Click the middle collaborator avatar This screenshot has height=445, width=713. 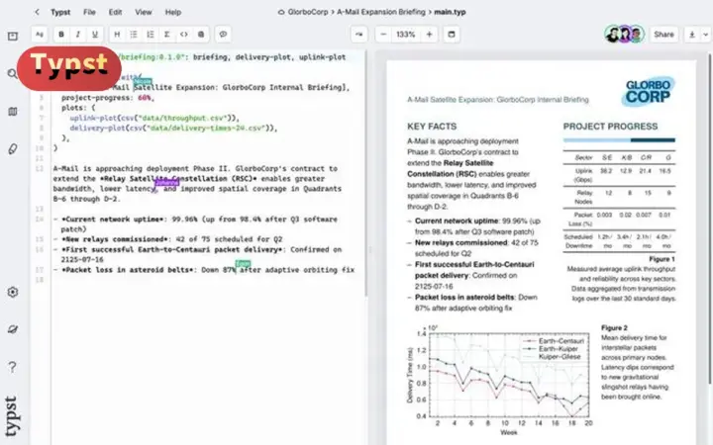tap(625, 35)
